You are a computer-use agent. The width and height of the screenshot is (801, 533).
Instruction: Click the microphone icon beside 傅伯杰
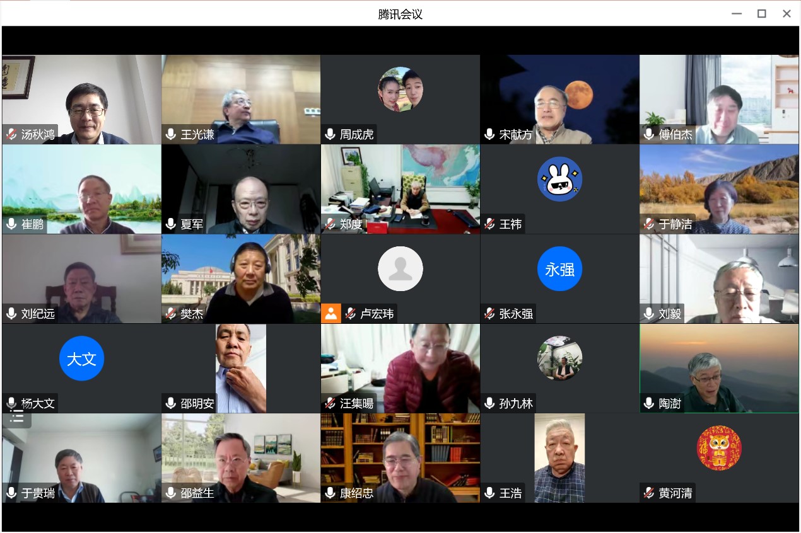click(x=649, y=134)
